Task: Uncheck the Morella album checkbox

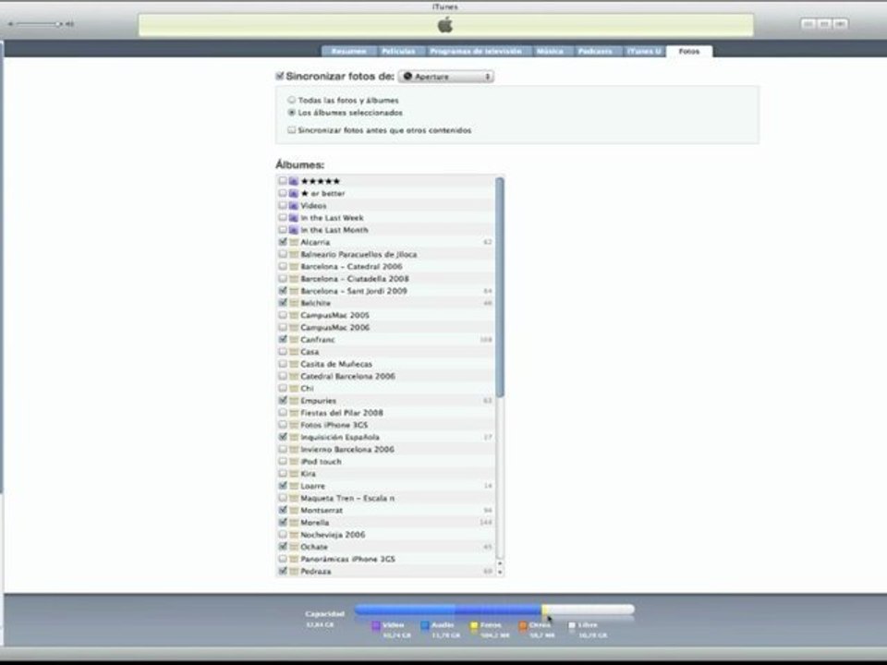Action: pos(283,523)
